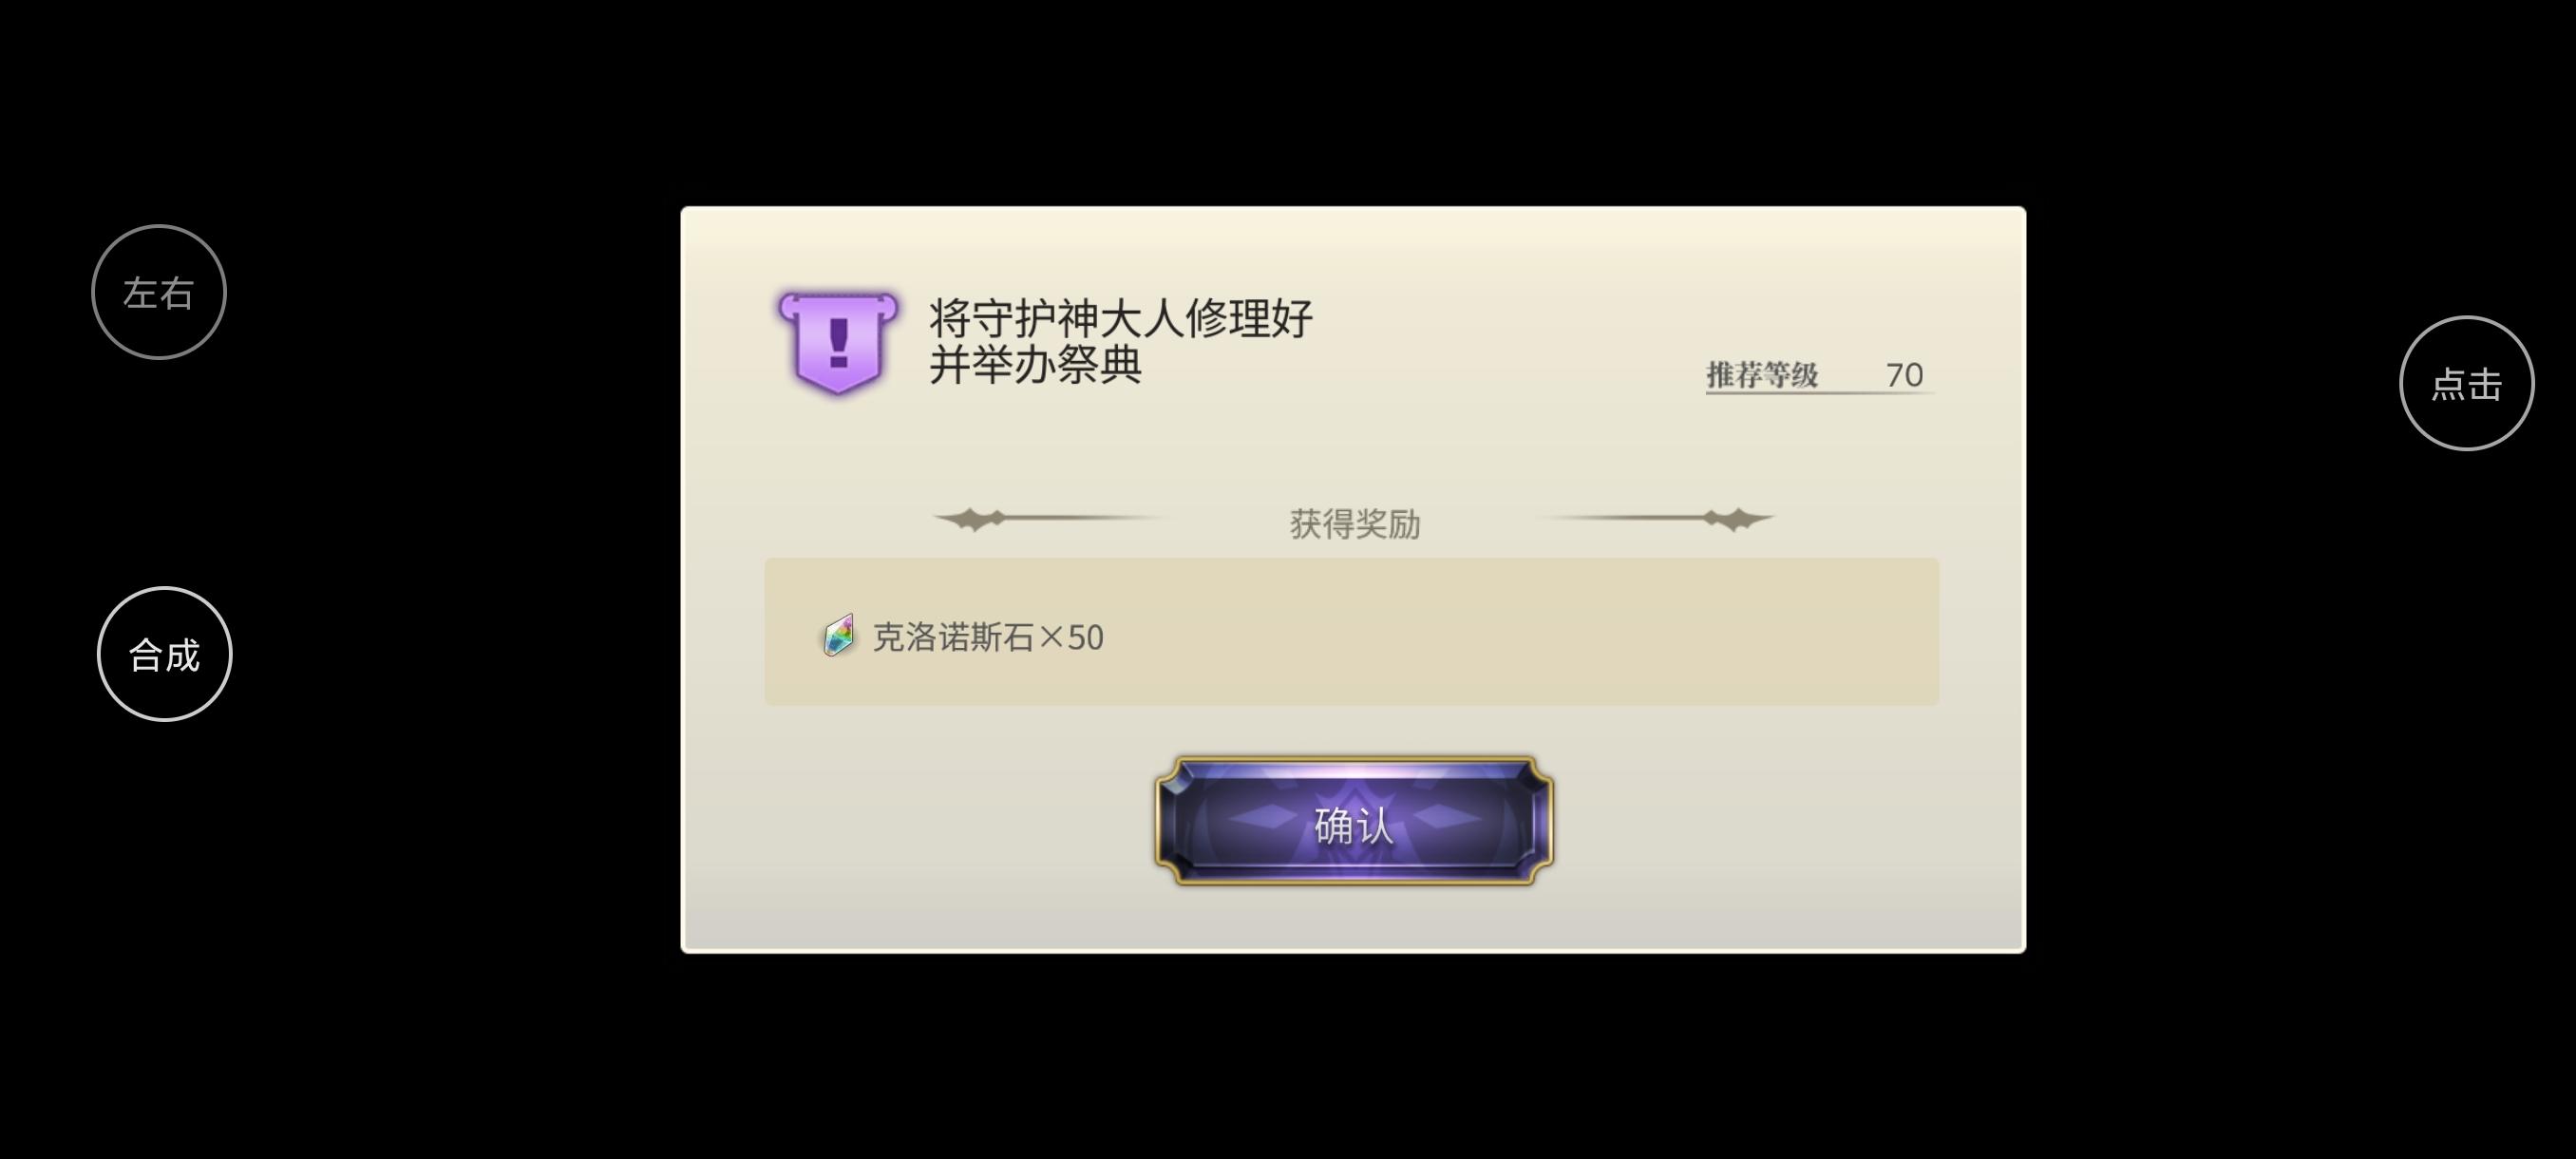Click the rainbow Chronos stone crystal icon
The width and height of the screenshot is (2576, 1159).
point(839,636)
